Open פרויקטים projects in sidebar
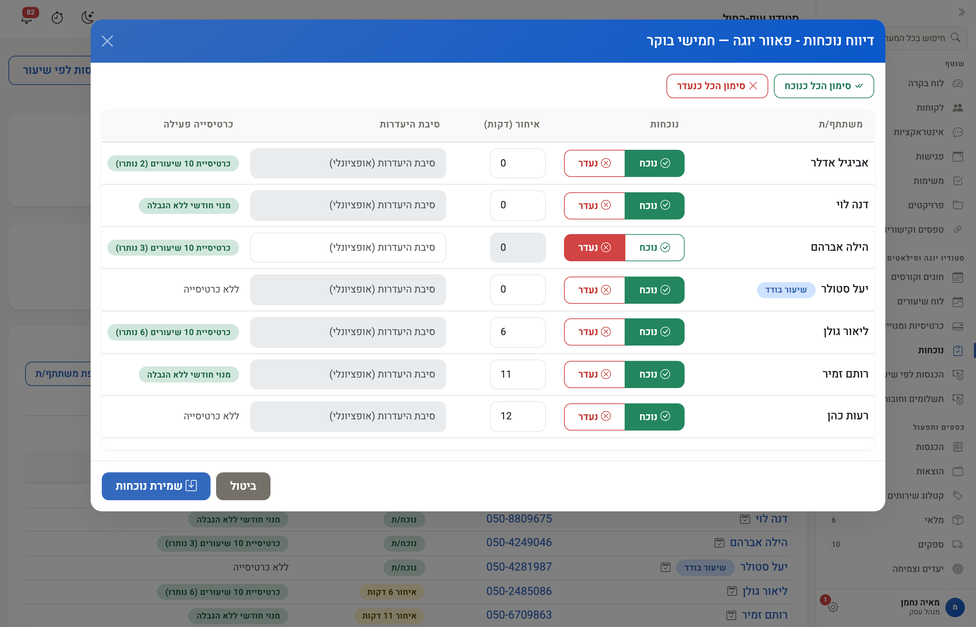Image resolution: width=976 pixels, height=627 pixels. click(x=935, y=205)
